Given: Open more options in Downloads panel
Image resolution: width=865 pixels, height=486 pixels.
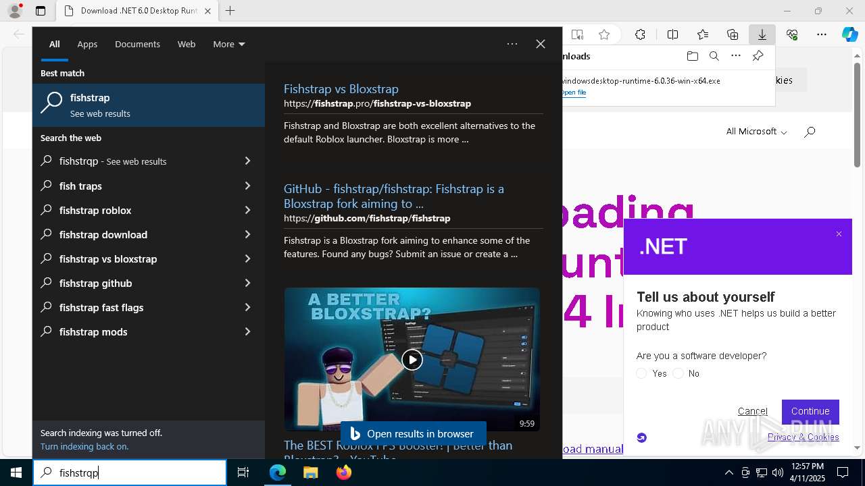Looking at the screenshot, I should [x=736, y=56].
